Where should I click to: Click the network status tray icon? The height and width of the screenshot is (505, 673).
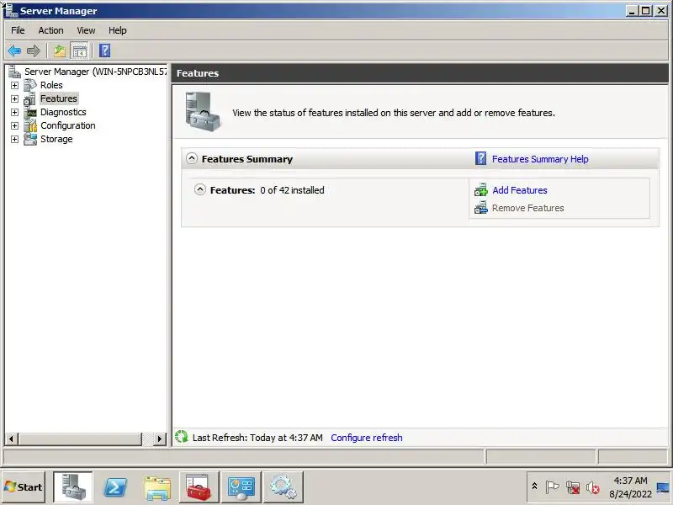click(x=573, y=487)
